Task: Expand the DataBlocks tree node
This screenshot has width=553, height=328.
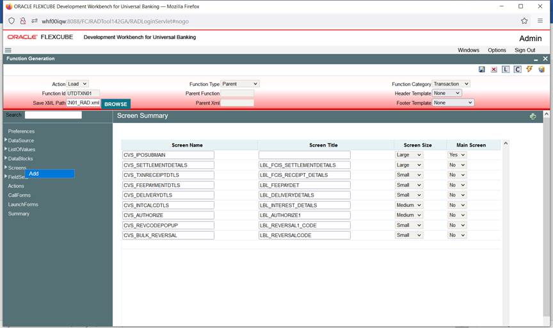Action: (x=6, y=158)
